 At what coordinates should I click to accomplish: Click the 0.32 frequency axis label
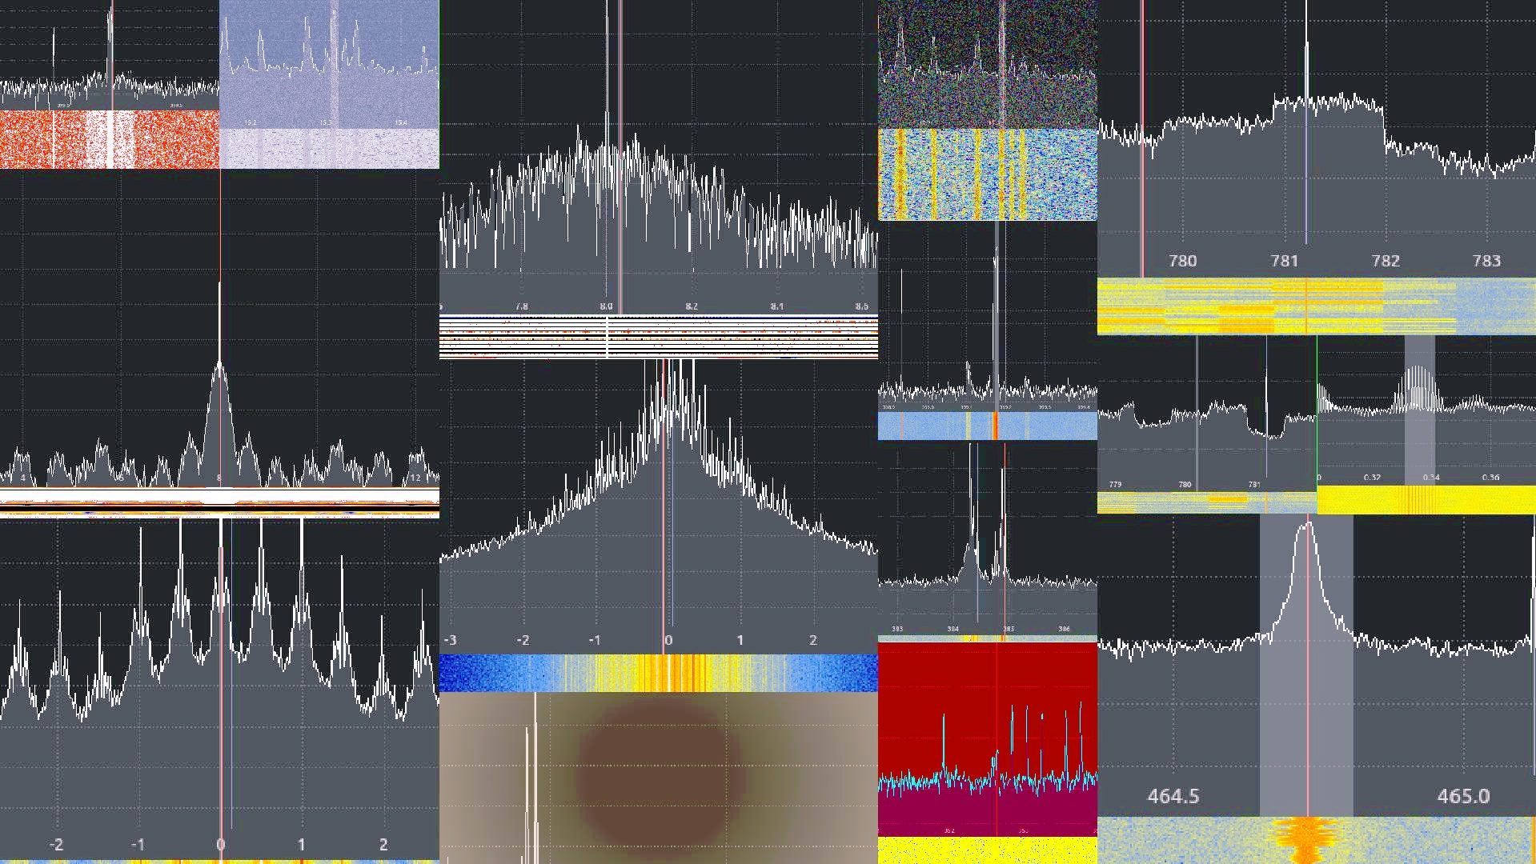tap(1372, 478)
